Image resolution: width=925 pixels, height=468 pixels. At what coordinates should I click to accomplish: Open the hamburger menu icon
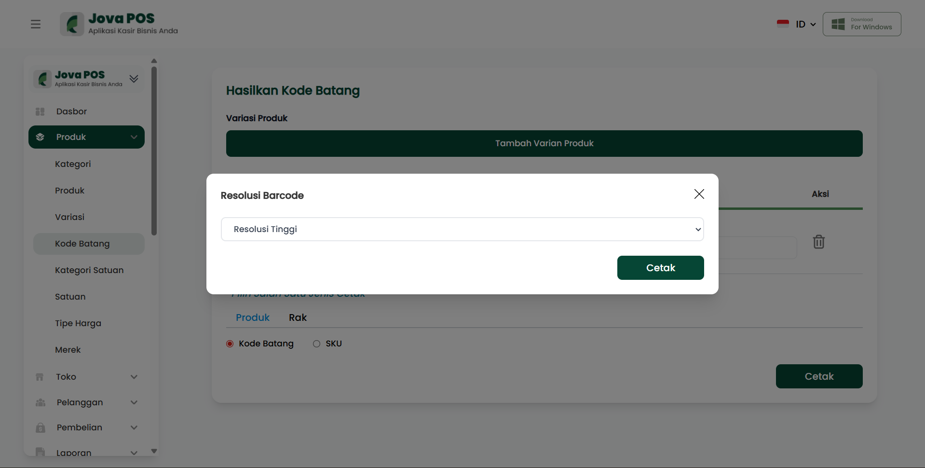click(x=36, y=24)
